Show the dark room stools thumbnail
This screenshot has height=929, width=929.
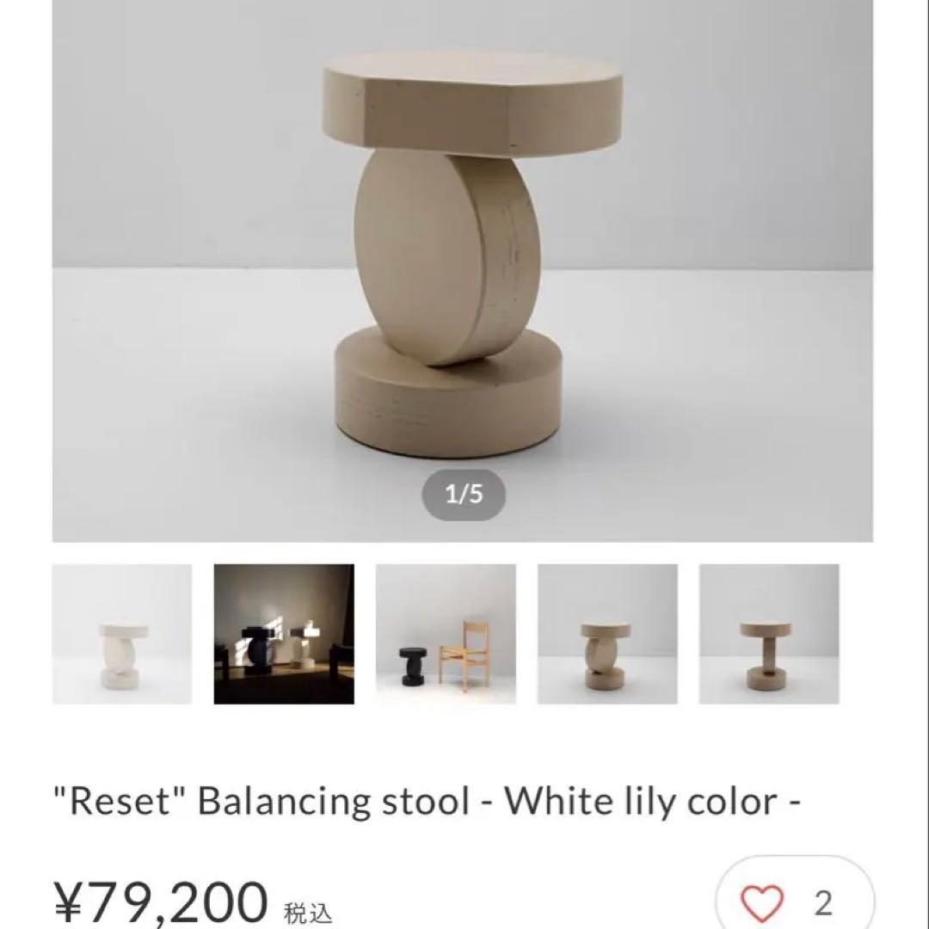pyautogui.click(x=284, y=634)
